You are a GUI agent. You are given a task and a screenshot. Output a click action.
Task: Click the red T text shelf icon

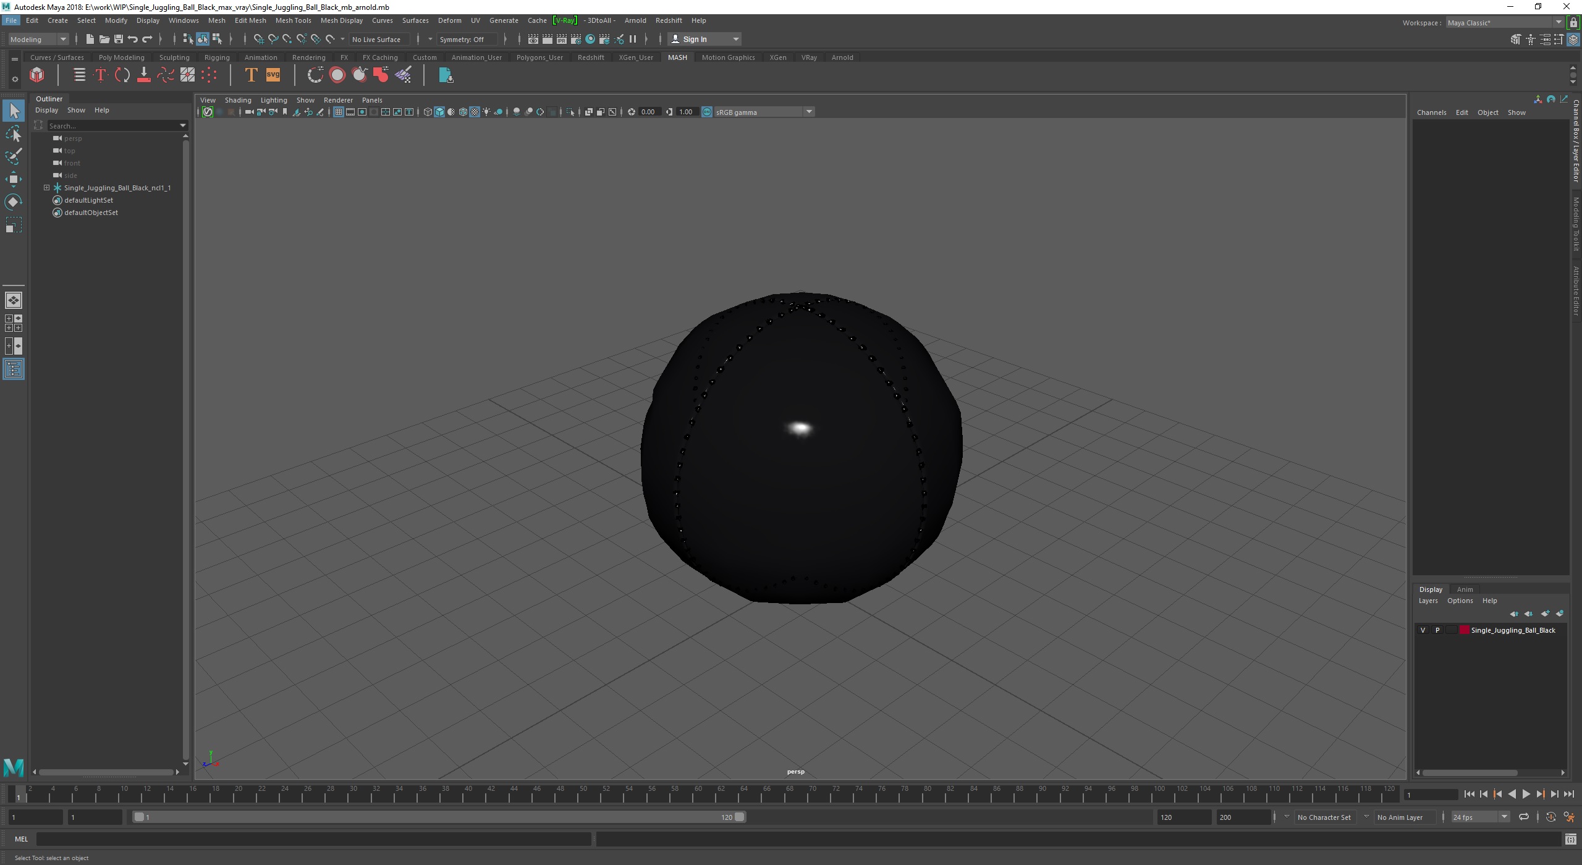(x=100, y=75)
